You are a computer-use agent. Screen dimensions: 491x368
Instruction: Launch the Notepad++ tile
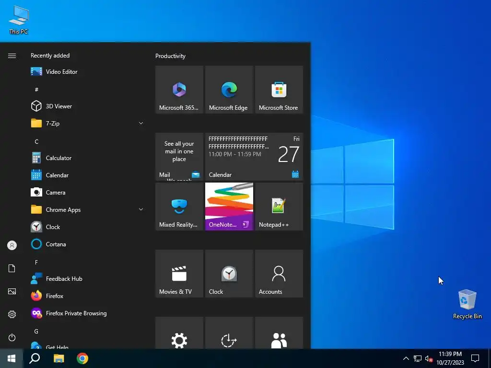279,207
